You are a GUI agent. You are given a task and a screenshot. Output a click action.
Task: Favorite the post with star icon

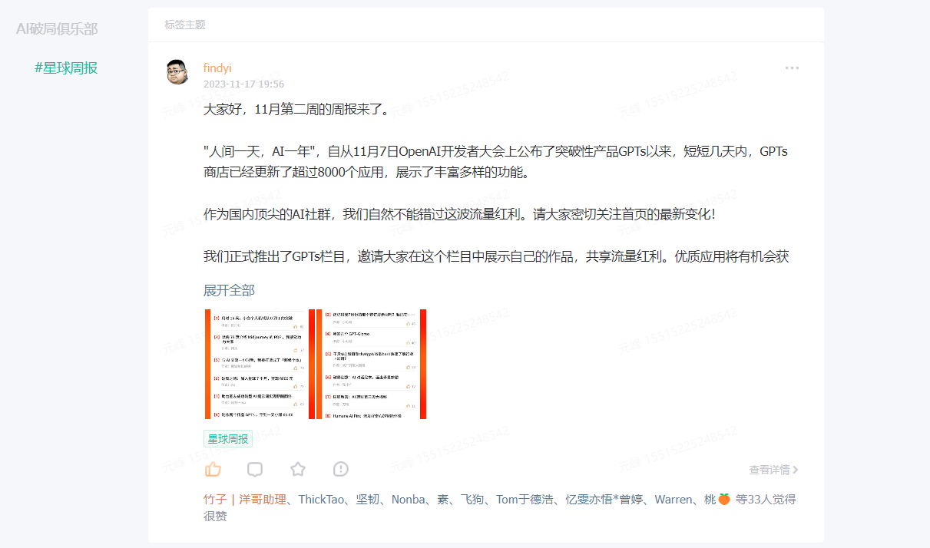298,469
